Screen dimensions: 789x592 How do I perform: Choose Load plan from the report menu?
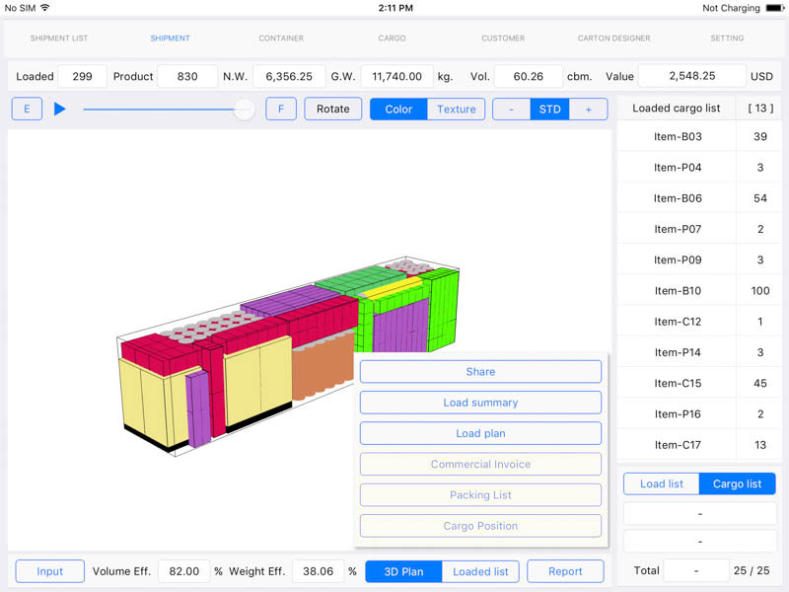480,433
